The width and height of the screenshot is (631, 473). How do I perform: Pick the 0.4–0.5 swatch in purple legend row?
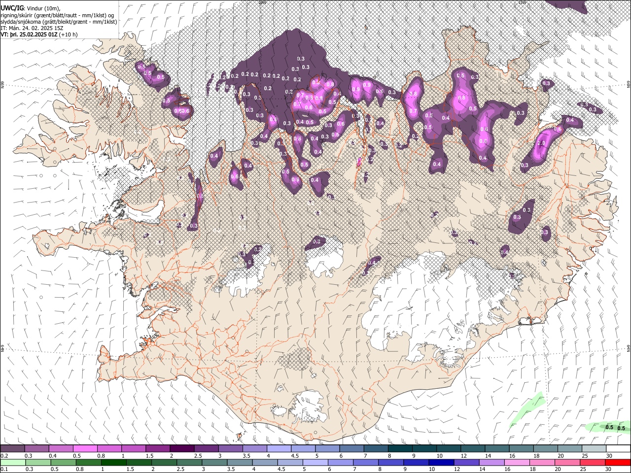61,449
